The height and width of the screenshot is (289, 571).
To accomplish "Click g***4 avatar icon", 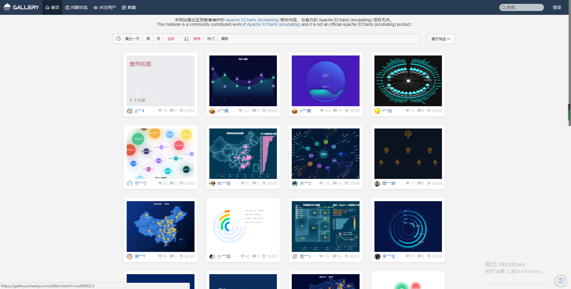I will [x=130, y=111].
